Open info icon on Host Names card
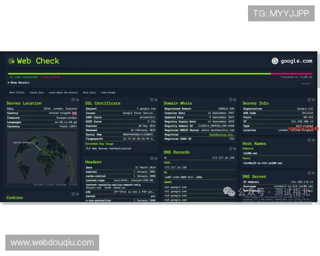The height and width of the screenshot is (256, 320). (308, 140)
